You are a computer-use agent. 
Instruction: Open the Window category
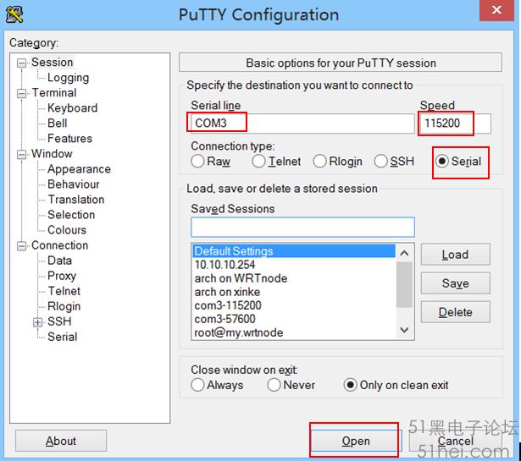click(x=52, y=154)
